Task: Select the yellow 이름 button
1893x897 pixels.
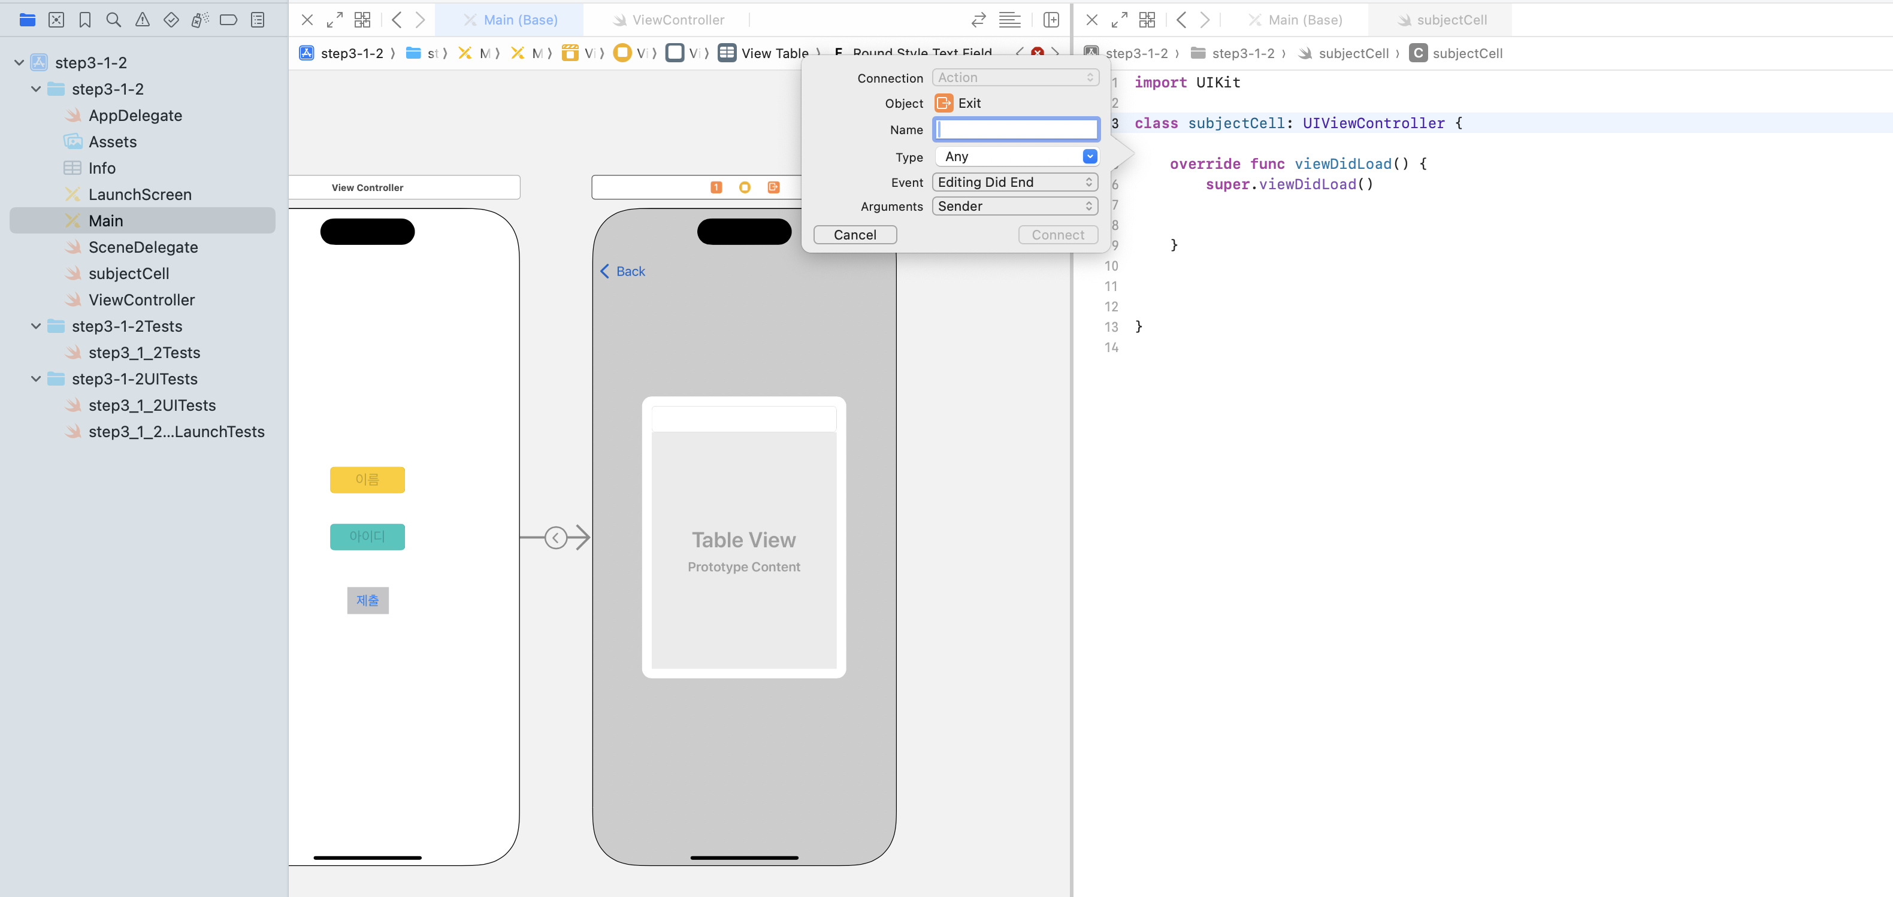Action: click(x=367, y=480)
